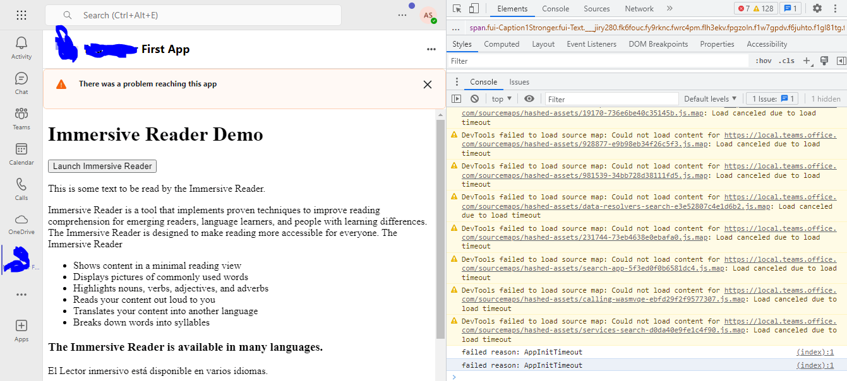Click the 'Immersive Reader Demo' heading
The width and height of the screenshot is (847, 381).
pos(155,134)
